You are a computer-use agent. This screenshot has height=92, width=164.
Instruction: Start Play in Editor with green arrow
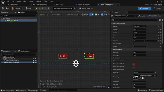coord(36,8)
